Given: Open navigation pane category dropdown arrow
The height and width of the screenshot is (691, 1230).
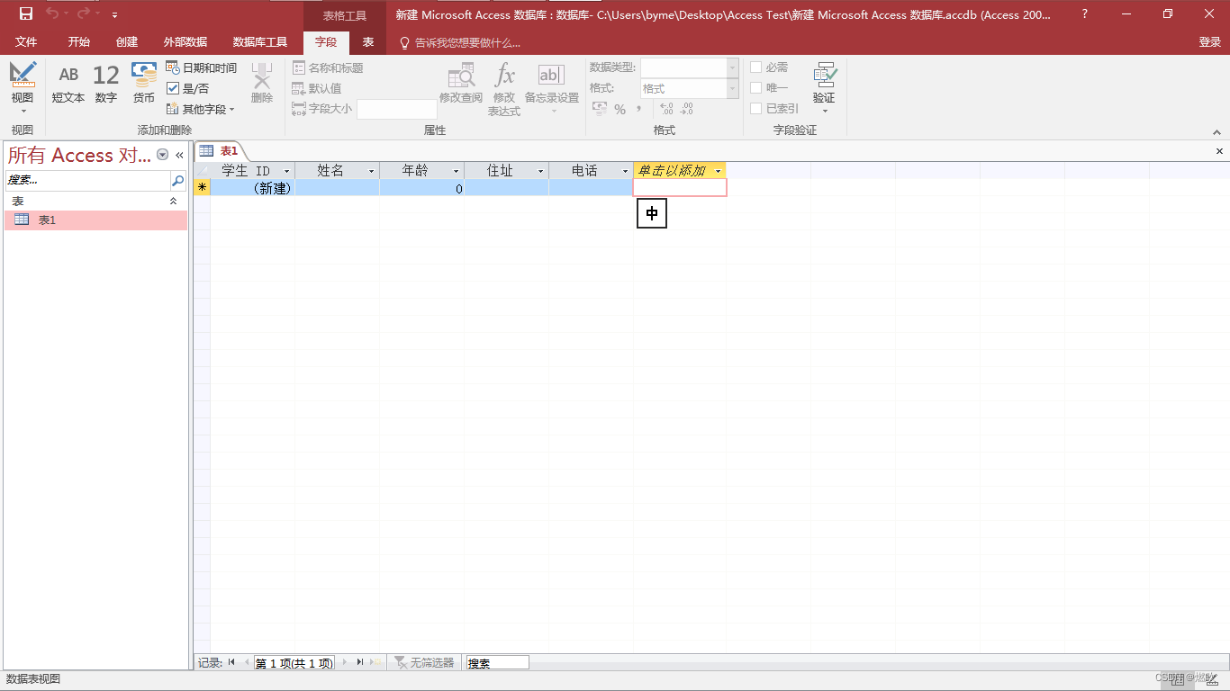Looking at the screenshot, I should [163, 155].
